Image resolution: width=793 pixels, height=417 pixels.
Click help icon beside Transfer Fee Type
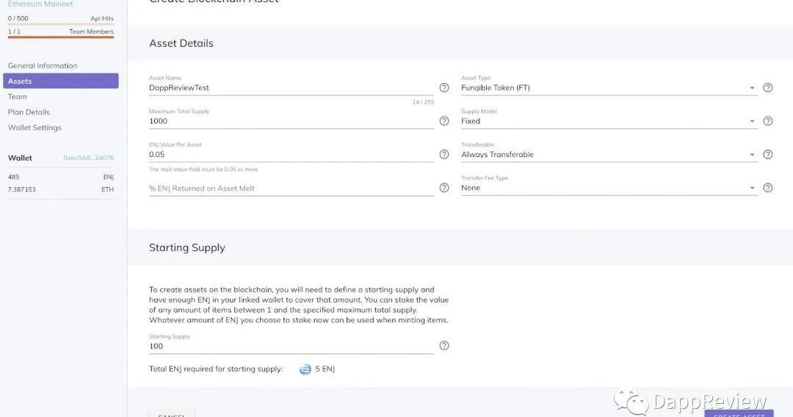tap(767, 188)
